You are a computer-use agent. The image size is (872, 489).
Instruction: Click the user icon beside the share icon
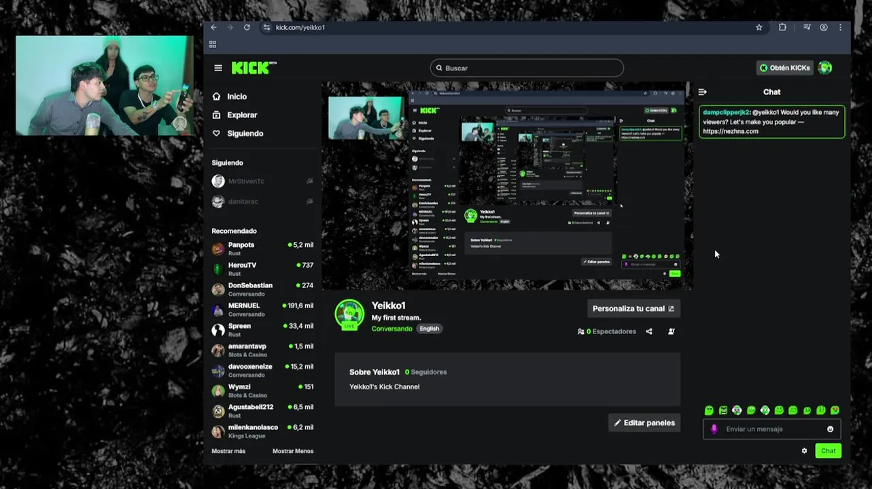click(671, 331)
